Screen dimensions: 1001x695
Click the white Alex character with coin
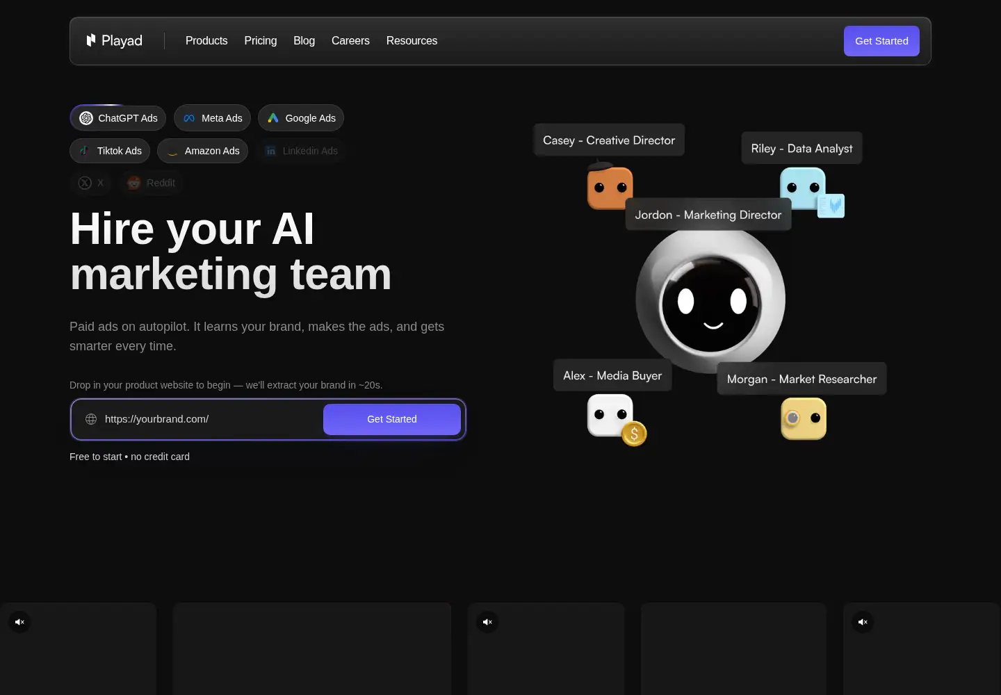(x=616, y=419)
